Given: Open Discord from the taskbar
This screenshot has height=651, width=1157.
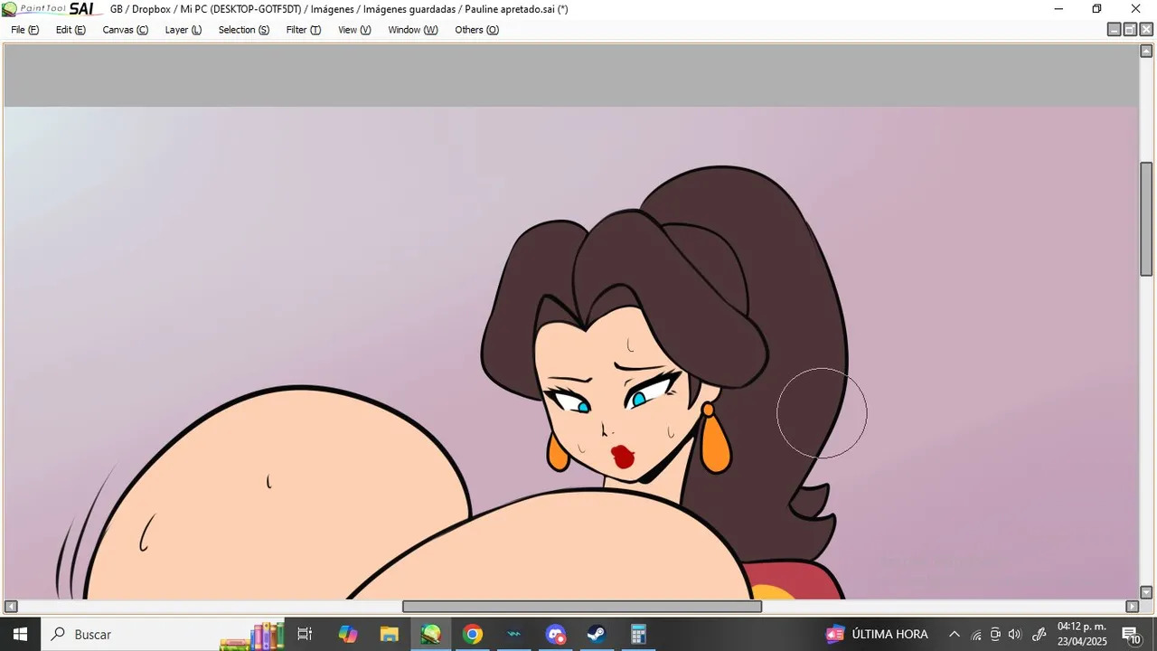Looking at the screenshot, I should click(556, 634).
